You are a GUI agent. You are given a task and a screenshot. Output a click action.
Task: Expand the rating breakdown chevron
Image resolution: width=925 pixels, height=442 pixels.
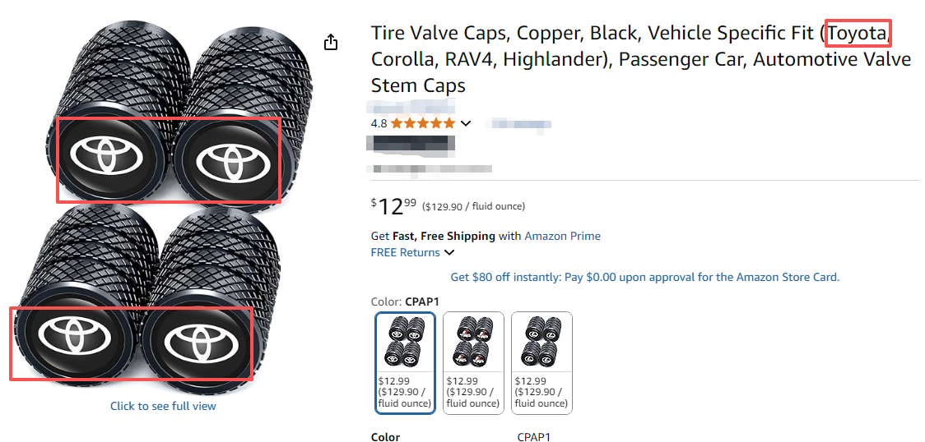tap(466, 123)
